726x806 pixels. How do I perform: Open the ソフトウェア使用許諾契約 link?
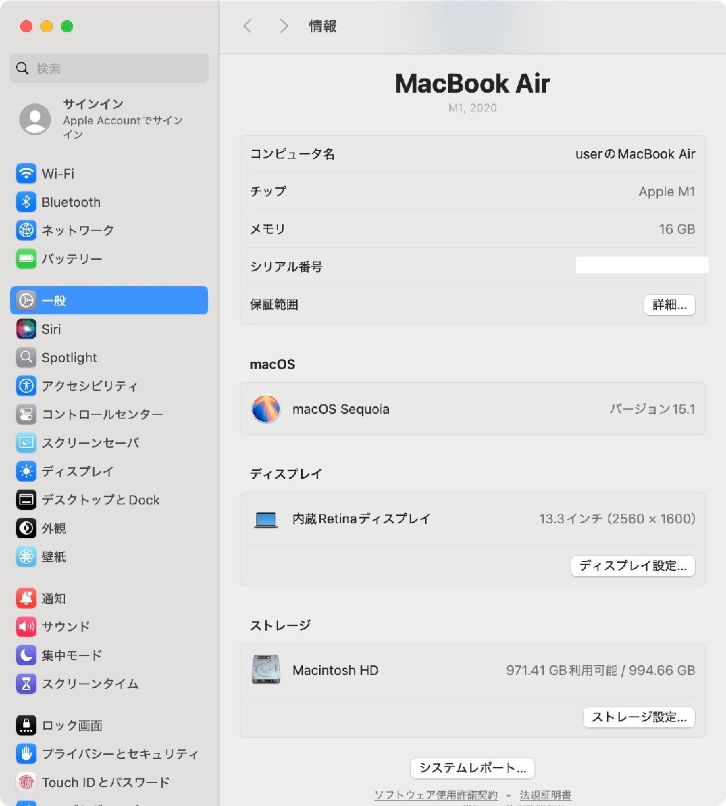tap(436, 795)
